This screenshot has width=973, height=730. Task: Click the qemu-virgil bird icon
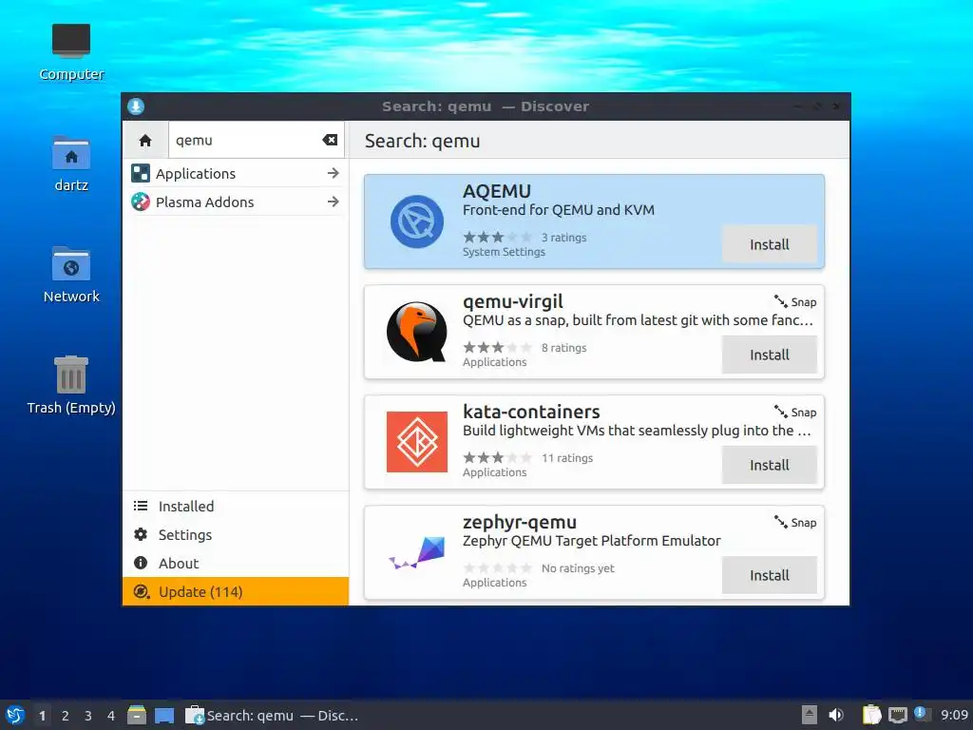[417, 332]
